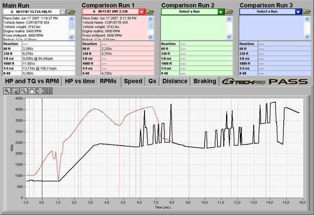Select the zoom in magnifier tool
314x215 pixels.
pos(7,91)
